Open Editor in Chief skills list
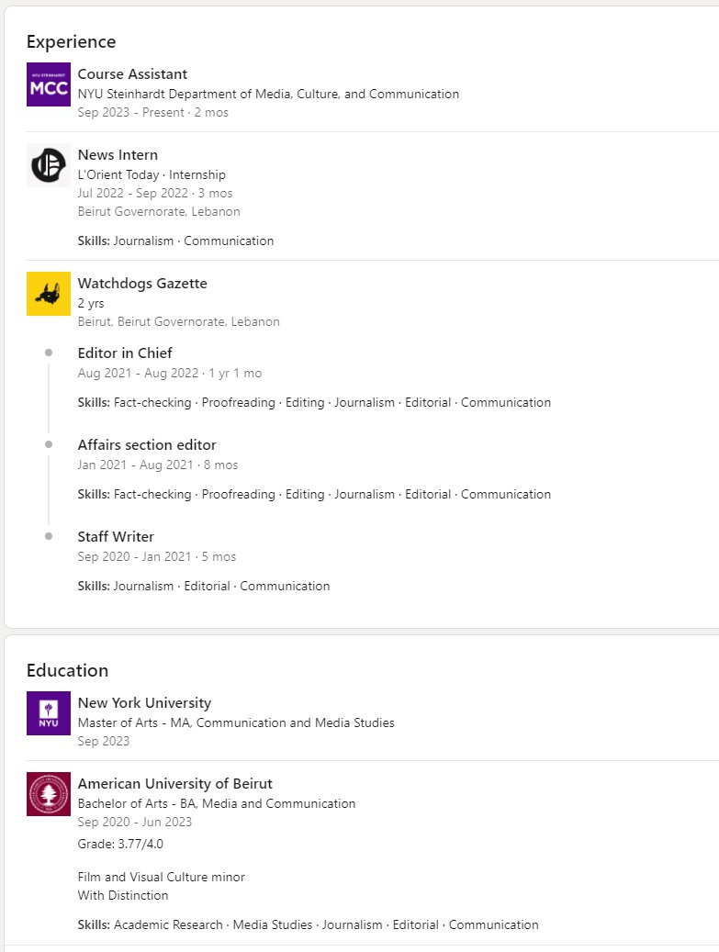 pos(314,402)
